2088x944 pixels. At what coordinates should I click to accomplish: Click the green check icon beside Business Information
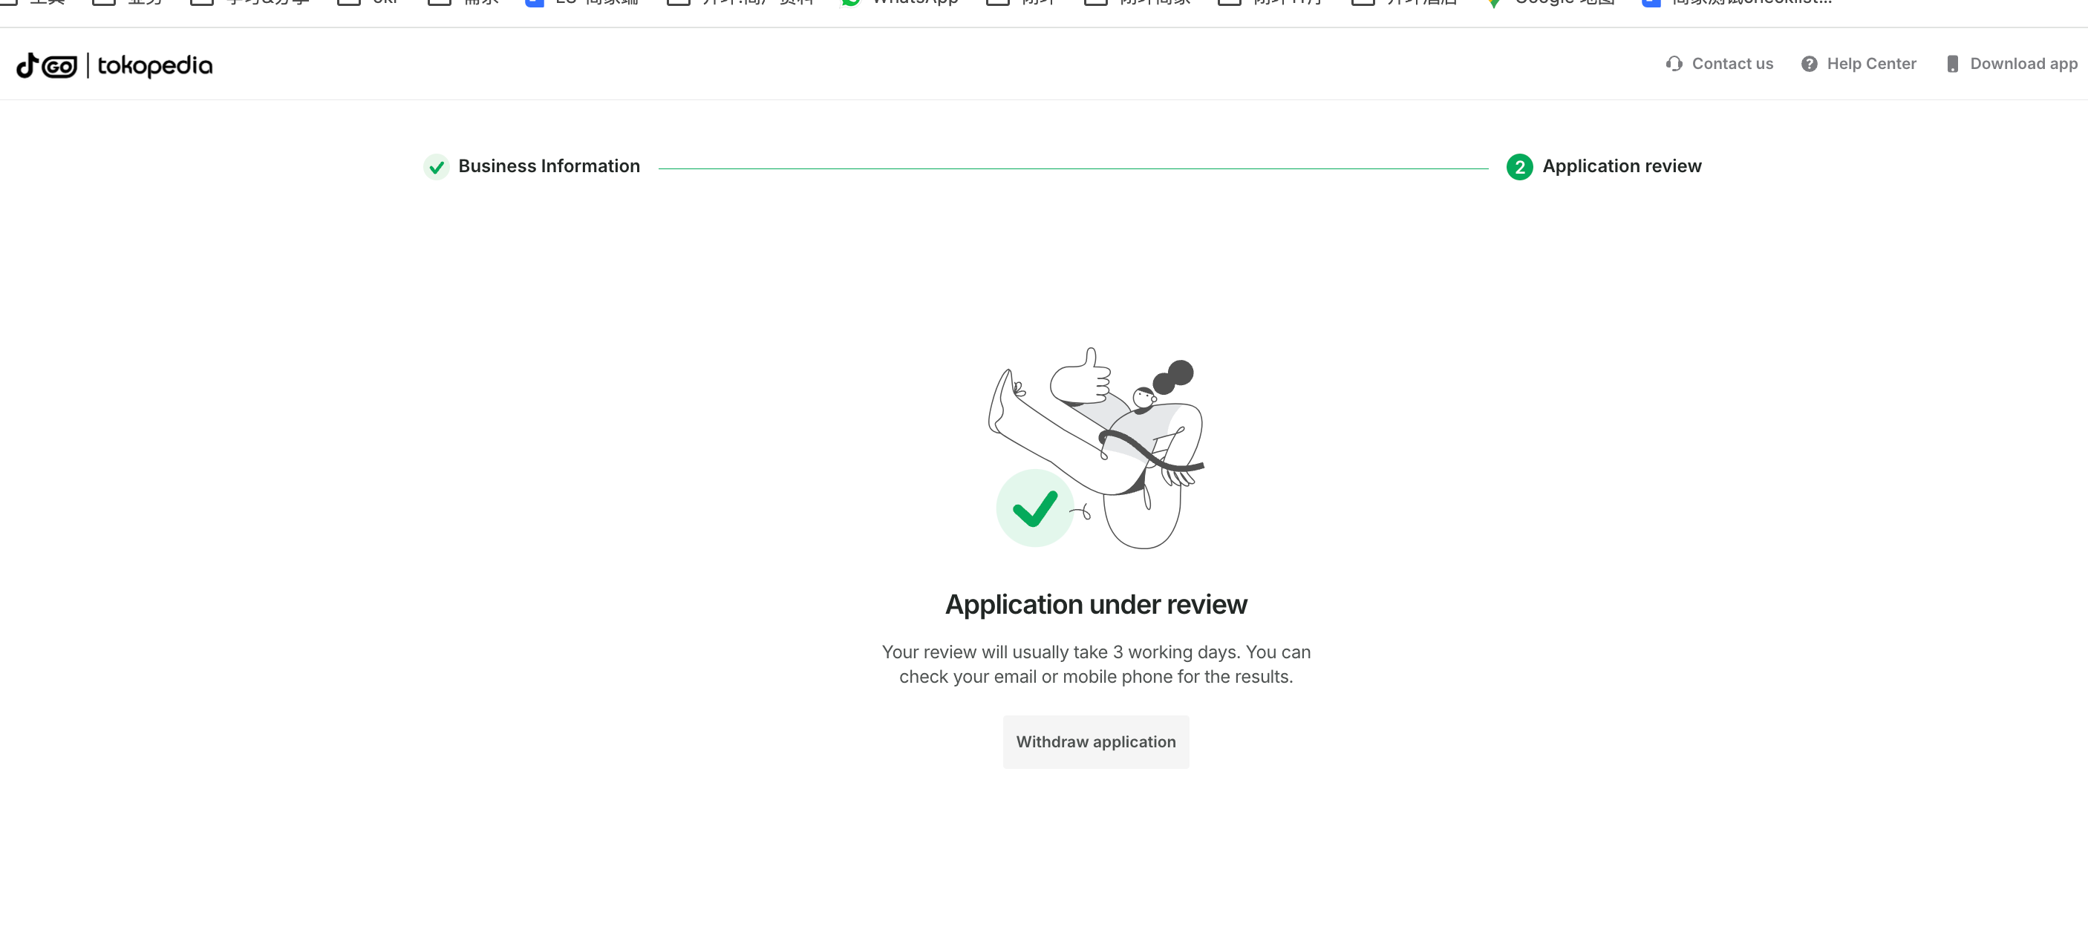(436, 167)
